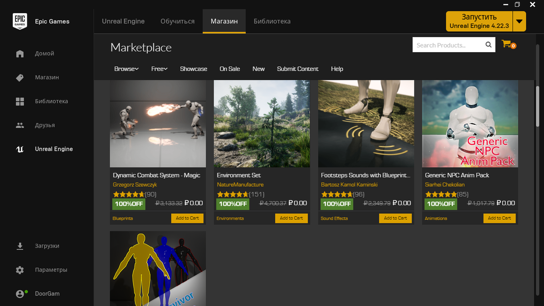544x306 pixels.
Task: Open author link Grzegorz Szewczyk
Action: point(135,185)
